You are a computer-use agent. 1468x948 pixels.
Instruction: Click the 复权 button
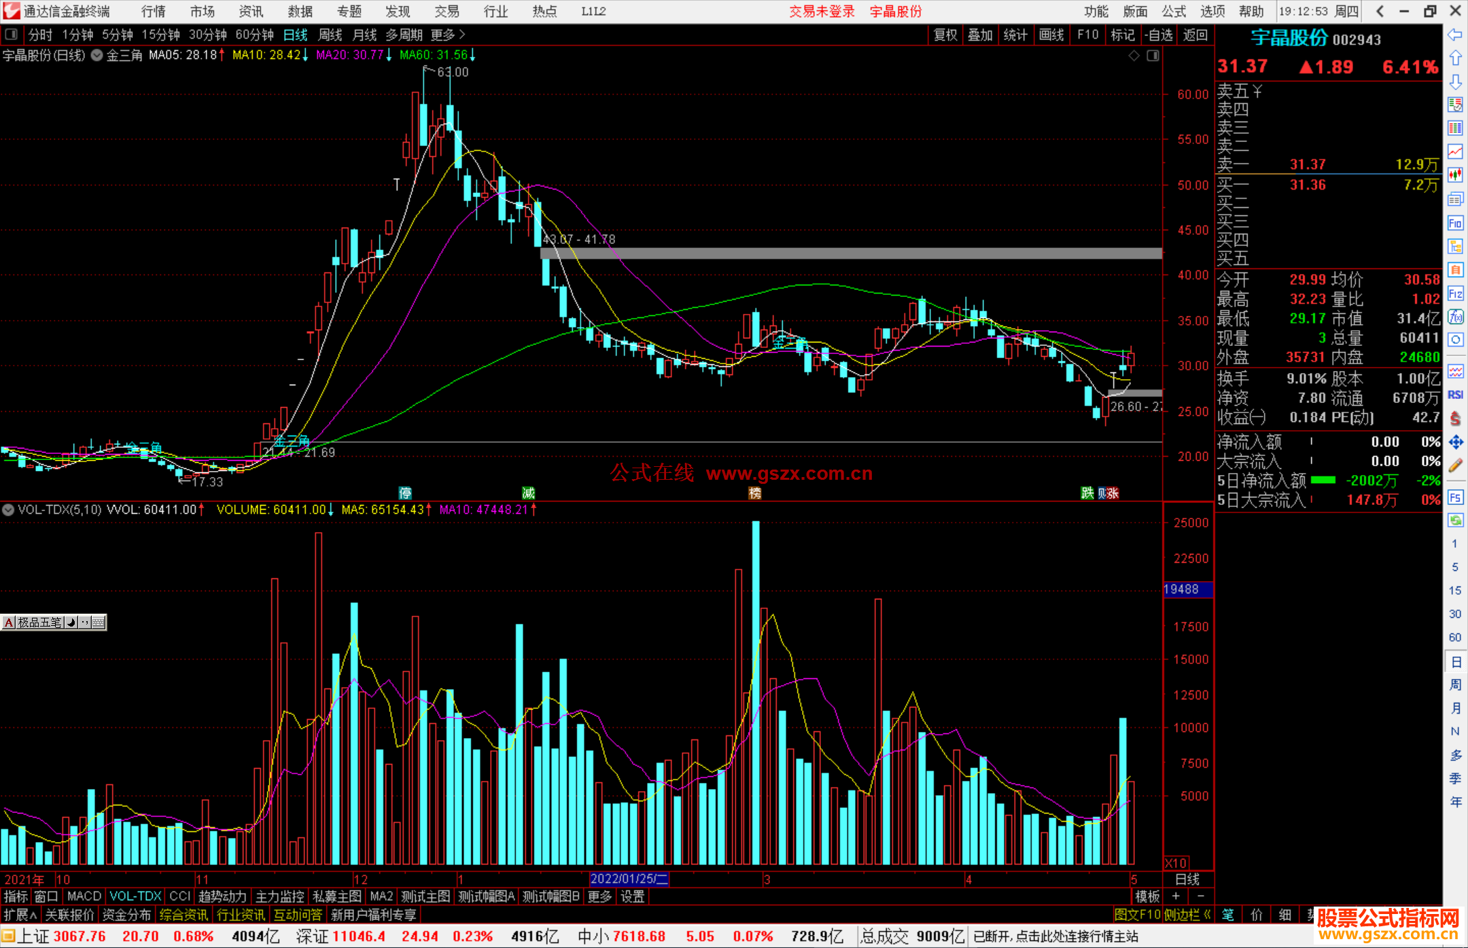[945, 35]
